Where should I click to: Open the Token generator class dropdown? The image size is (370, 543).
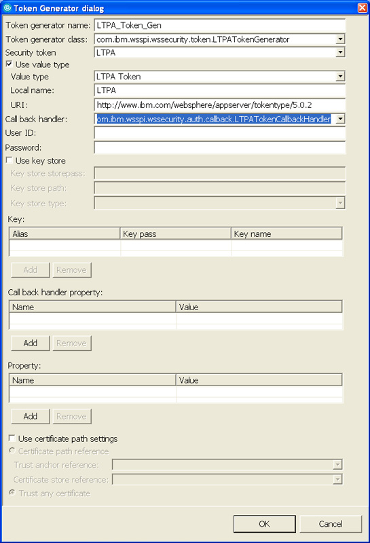tap(340, 39)
